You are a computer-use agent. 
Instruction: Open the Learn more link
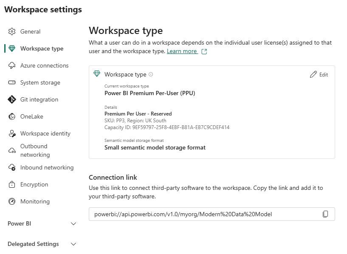click(x=183, y=51)
